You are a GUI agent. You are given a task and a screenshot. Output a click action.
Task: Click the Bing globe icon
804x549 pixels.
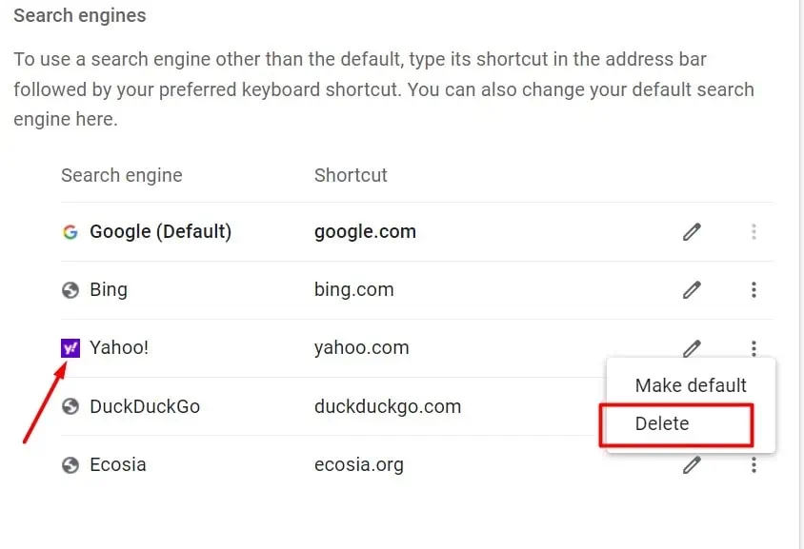[x=70, y=289]
